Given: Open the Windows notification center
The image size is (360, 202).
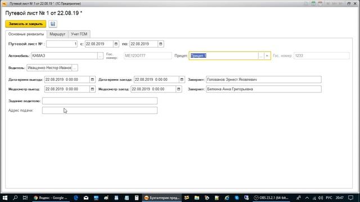Looking at the screenshot, I should (350, 198).
